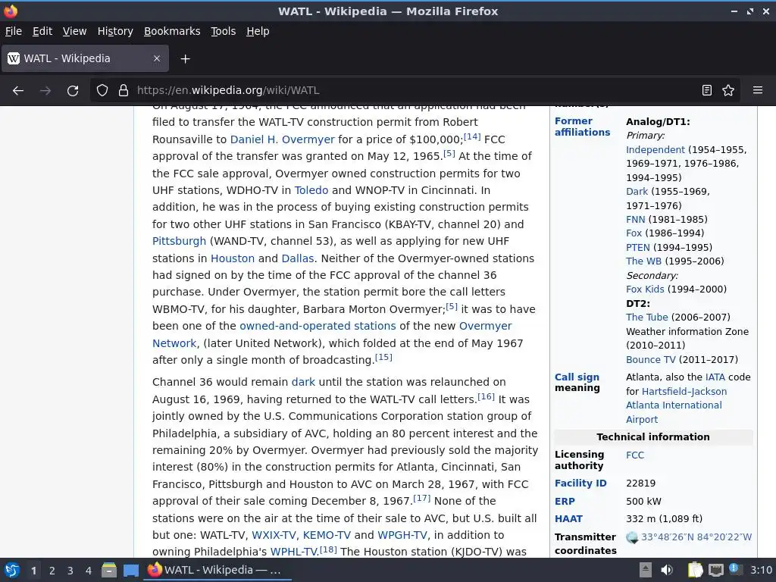Screen dimensions: 776x582
Task: Open the PTEN link in infobox
Action: [x=638, y=248]
